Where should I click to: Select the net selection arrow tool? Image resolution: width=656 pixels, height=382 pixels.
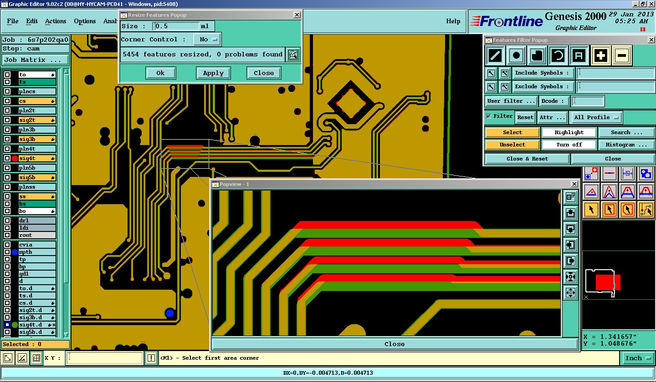646,210
